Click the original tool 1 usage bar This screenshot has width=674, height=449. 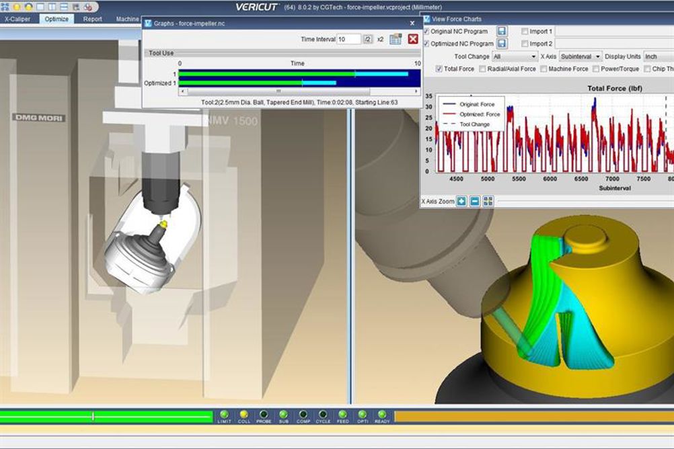(293, 74)
